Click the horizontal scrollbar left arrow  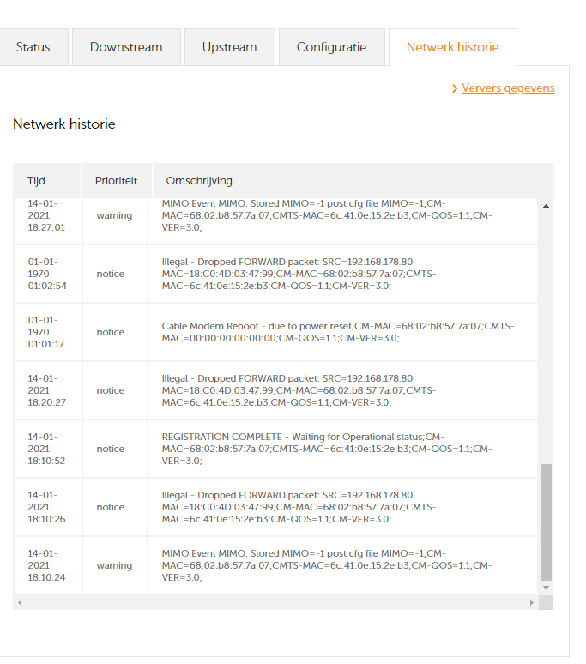pyautogui.click(x=19, y=603)
